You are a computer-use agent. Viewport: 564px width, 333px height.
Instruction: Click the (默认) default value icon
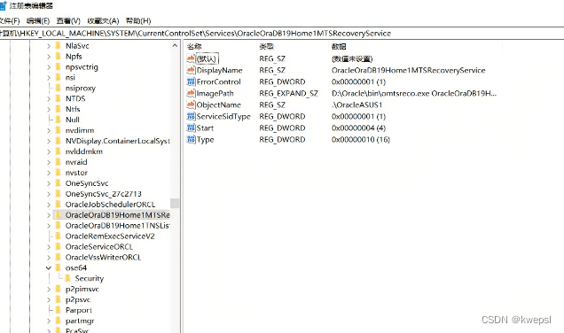pos(191,58)
